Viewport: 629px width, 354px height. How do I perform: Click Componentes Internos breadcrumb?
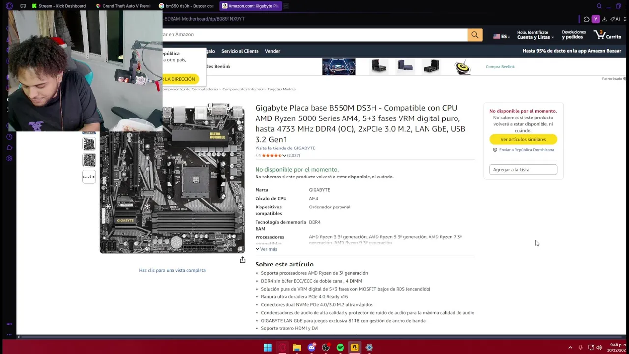[242, 89]
